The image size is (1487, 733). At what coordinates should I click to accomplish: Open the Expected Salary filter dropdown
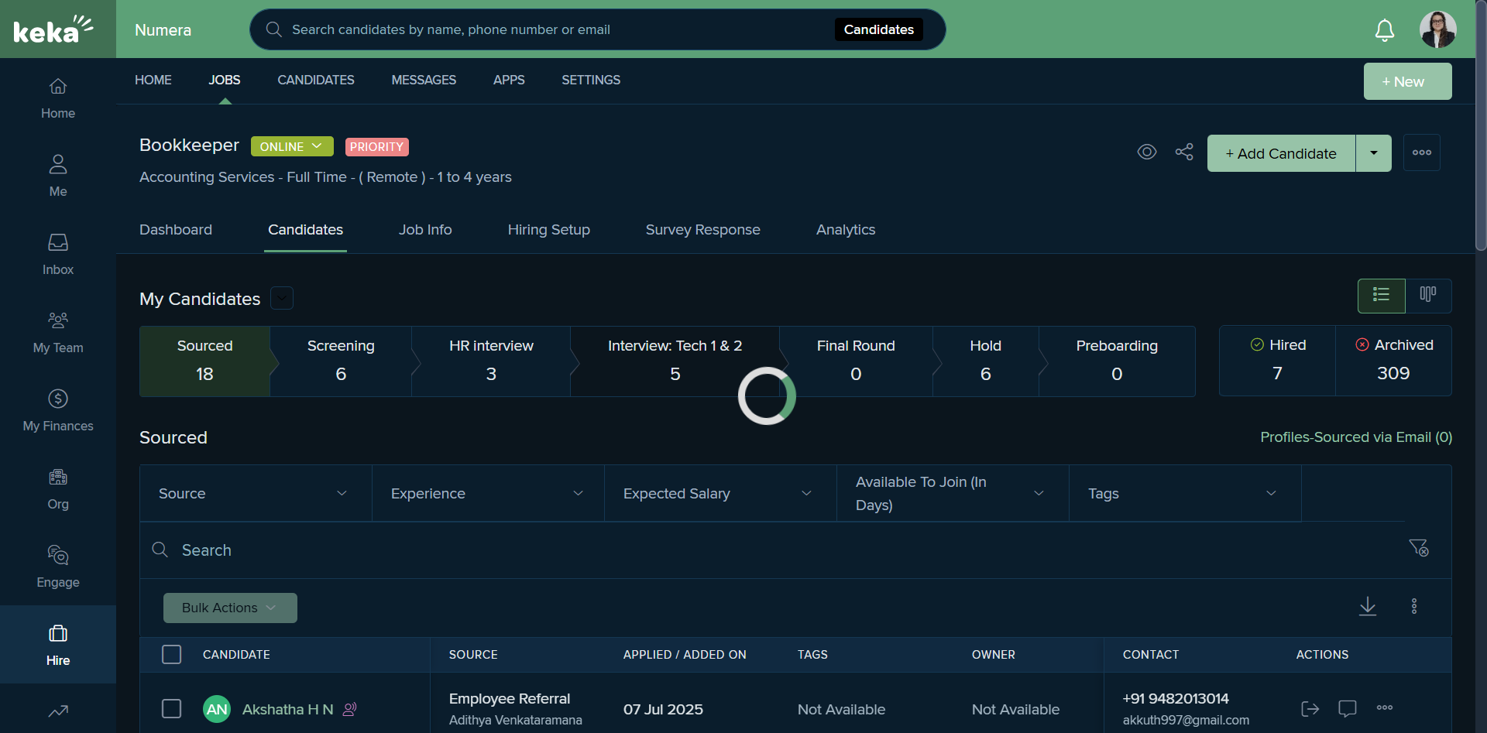[x=720, y=493]
